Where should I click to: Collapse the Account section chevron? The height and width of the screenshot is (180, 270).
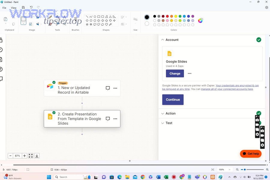click(x=163, y=40)
